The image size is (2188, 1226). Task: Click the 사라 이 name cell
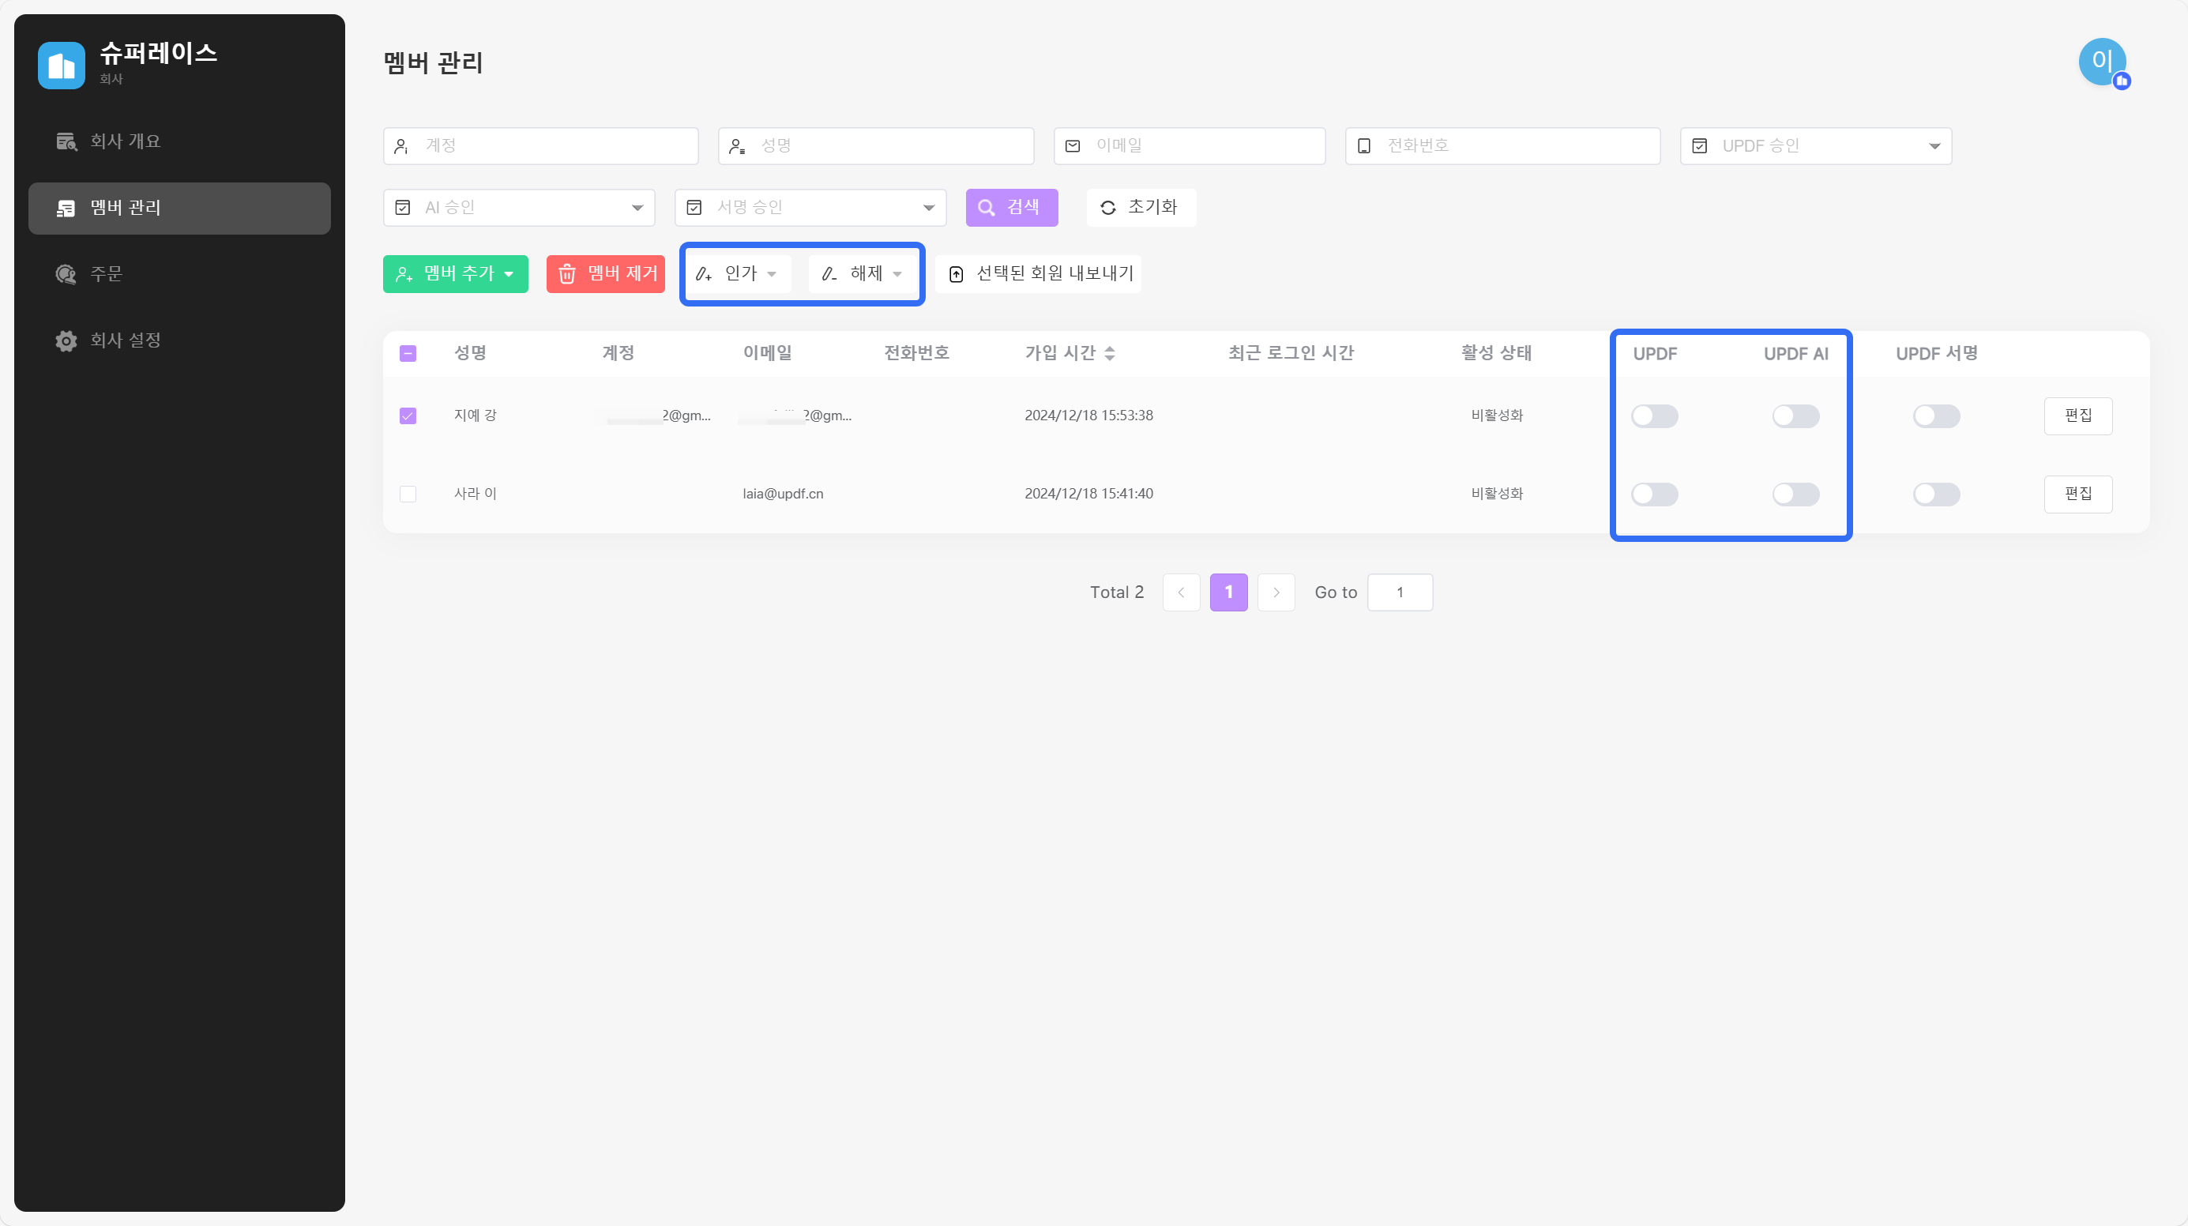click(475, 494)
